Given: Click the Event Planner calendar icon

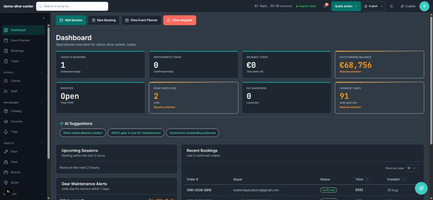Looking at the screenshot, I should 6,40.
